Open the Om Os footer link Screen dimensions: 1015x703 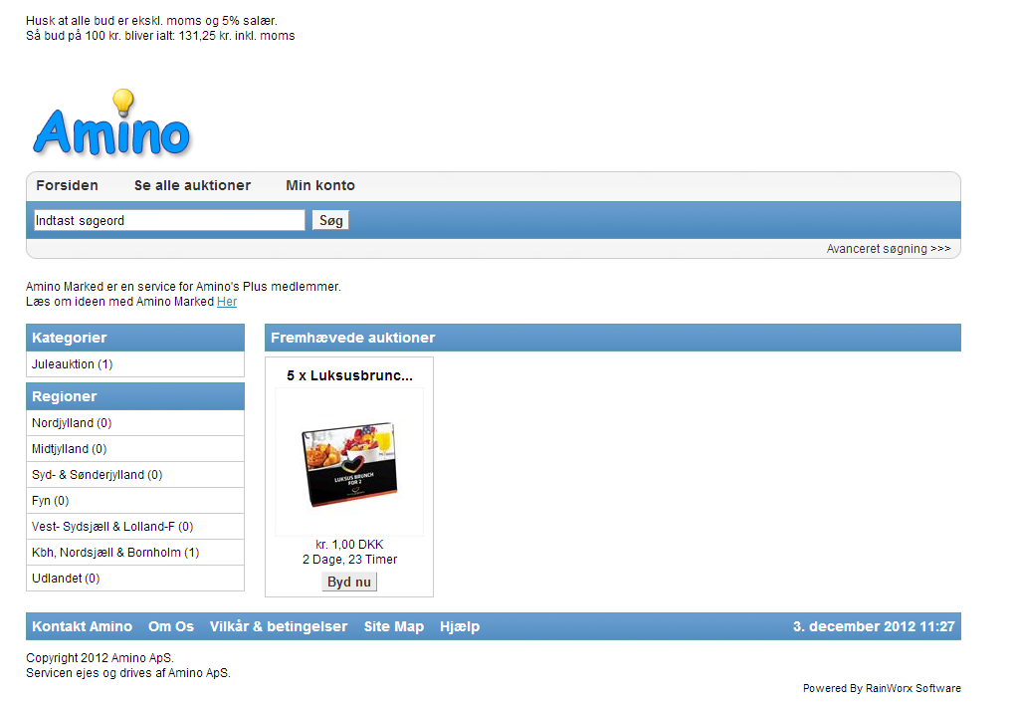[171, 626]
